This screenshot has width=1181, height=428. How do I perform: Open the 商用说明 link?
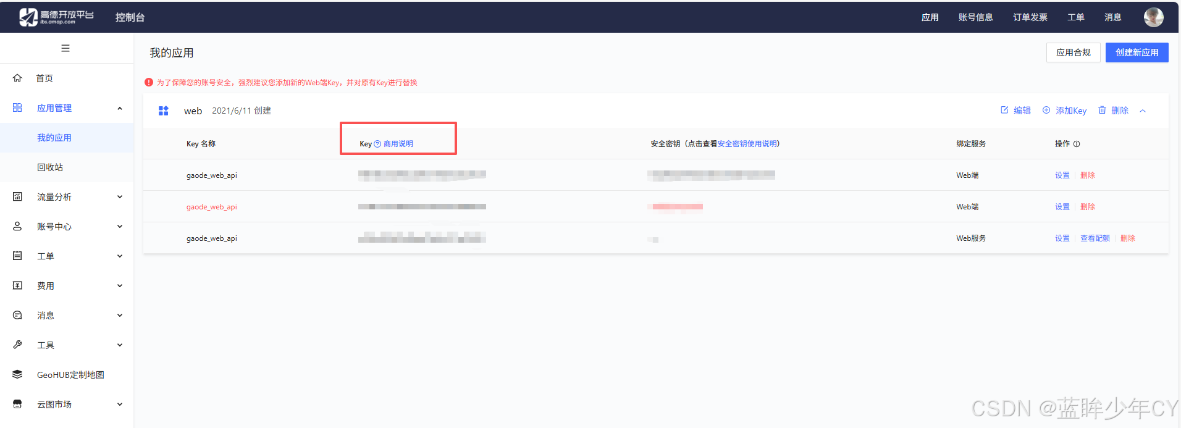click(398, 144)
